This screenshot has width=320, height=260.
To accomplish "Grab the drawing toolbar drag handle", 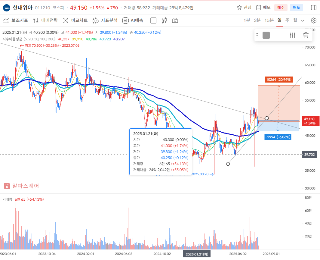I will click(257, 35).
